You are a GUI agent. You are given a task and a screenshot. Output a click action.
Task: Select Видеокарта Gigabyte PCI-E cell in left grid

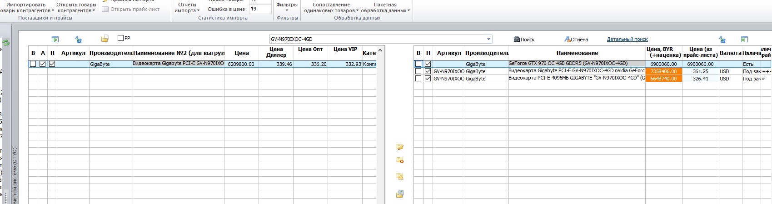tap(178, 64)
